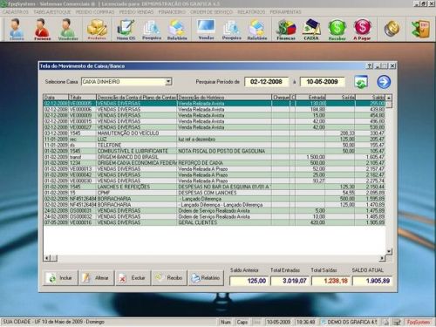
Task: Open the TABELA/ESTOQUE menu
Action: pyautogui.click(x=52, y=12)
